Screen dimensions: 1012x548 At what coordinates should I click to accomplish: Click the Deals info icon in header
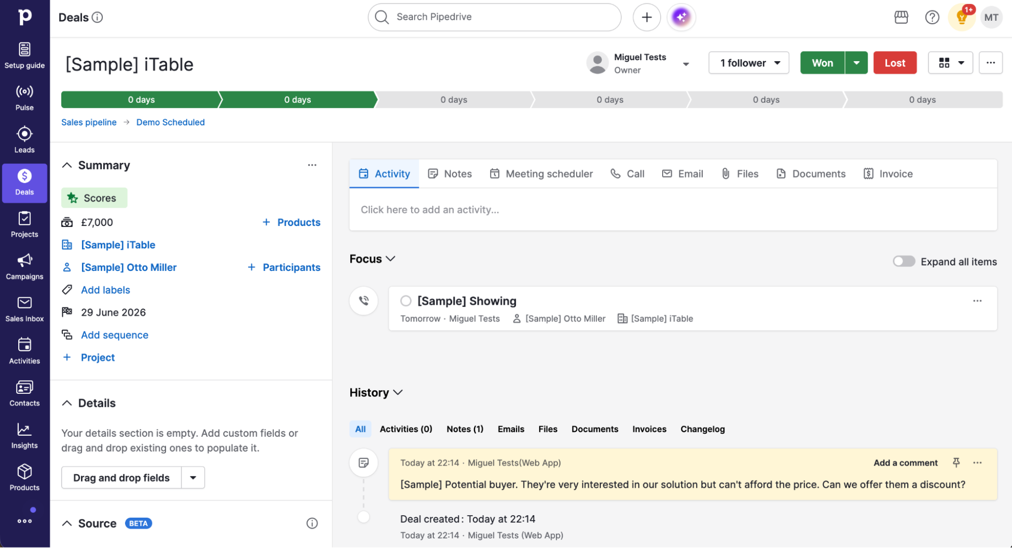98,17
